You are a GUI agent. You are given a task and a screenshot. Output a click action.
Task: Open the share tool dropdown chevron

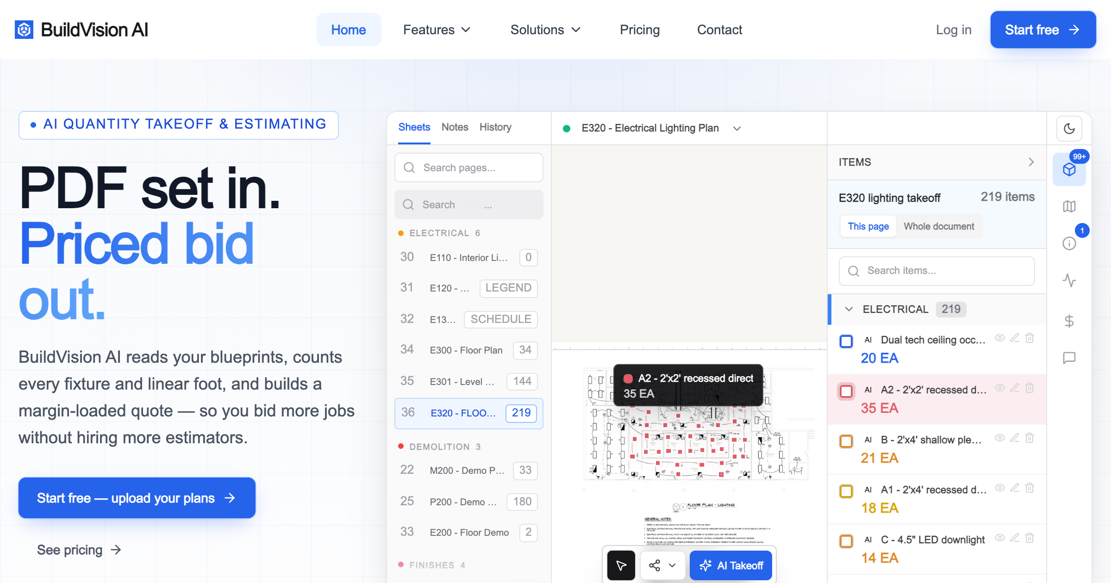point(672,565)
